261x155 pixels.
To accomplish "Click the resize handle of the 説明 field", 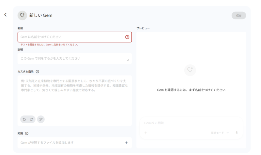I will click(128, 60).
